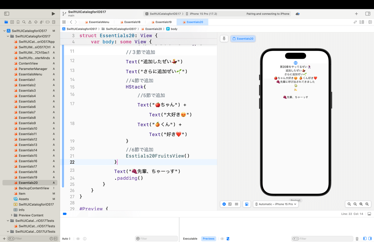Show recently modified files filter
The height and width of the screenshot is (242, 374).
[x=51, y=239]
